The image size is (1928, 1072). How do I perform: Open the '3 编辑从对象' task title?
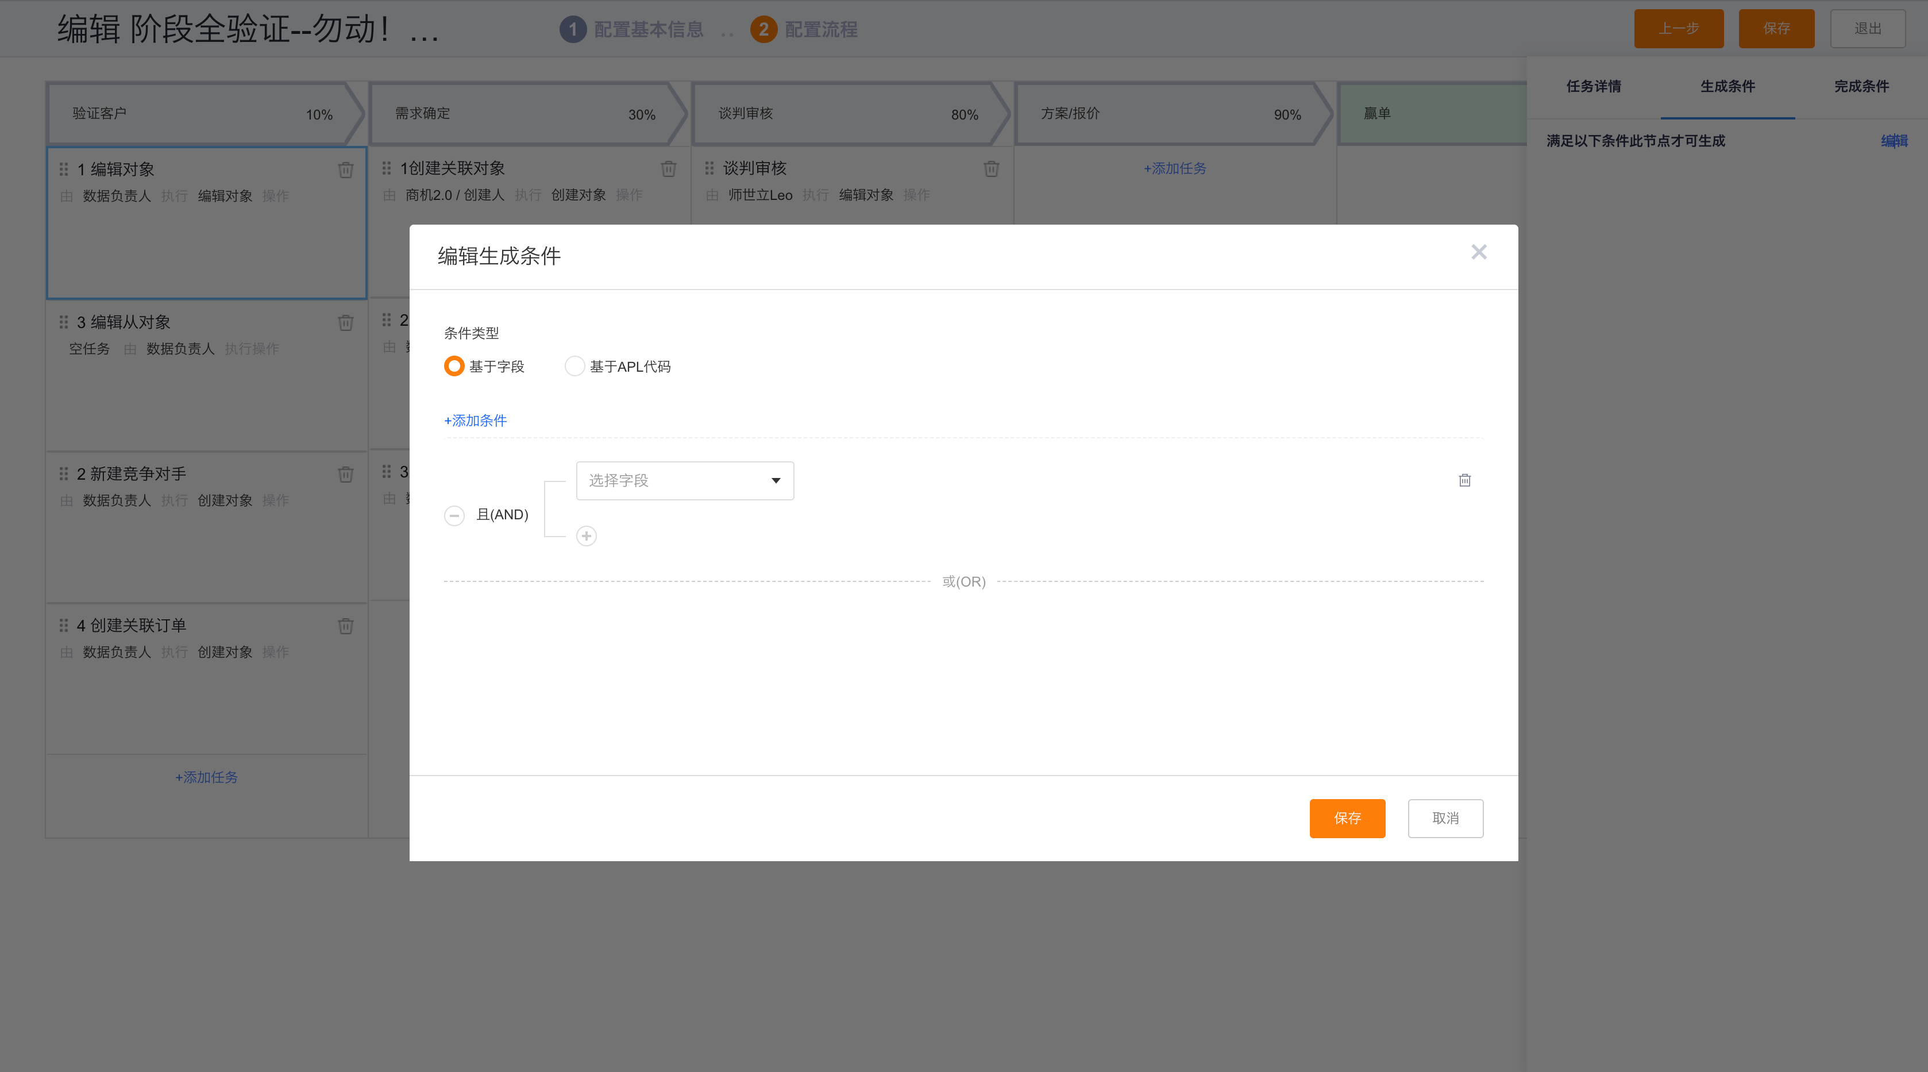tap(124, 323)
